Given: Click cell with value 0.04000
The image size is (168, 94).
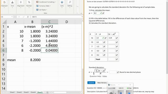Looking at the screenshot, I should [x=50, y=50].
